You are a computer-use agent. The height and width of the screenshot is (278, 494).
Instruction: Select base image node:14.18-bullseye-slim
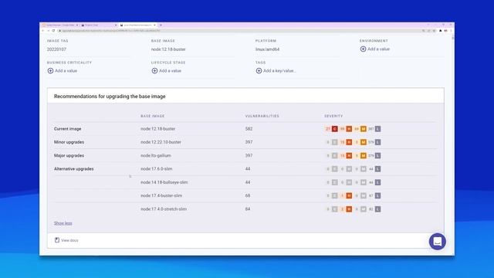164,182
